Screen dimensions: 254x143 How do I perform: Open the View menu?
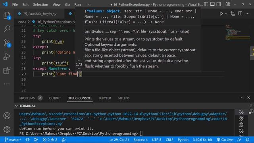56,4
